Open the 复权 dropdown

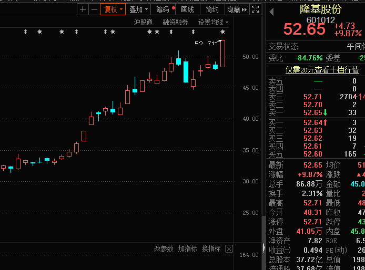coord(113,9)
